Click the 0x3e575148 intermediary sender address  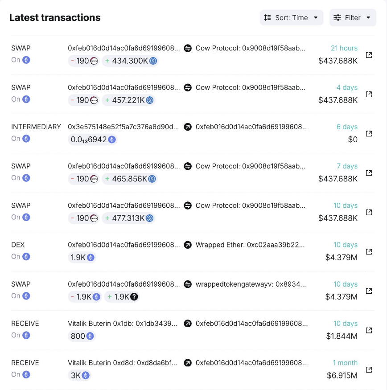click(124, 127)
